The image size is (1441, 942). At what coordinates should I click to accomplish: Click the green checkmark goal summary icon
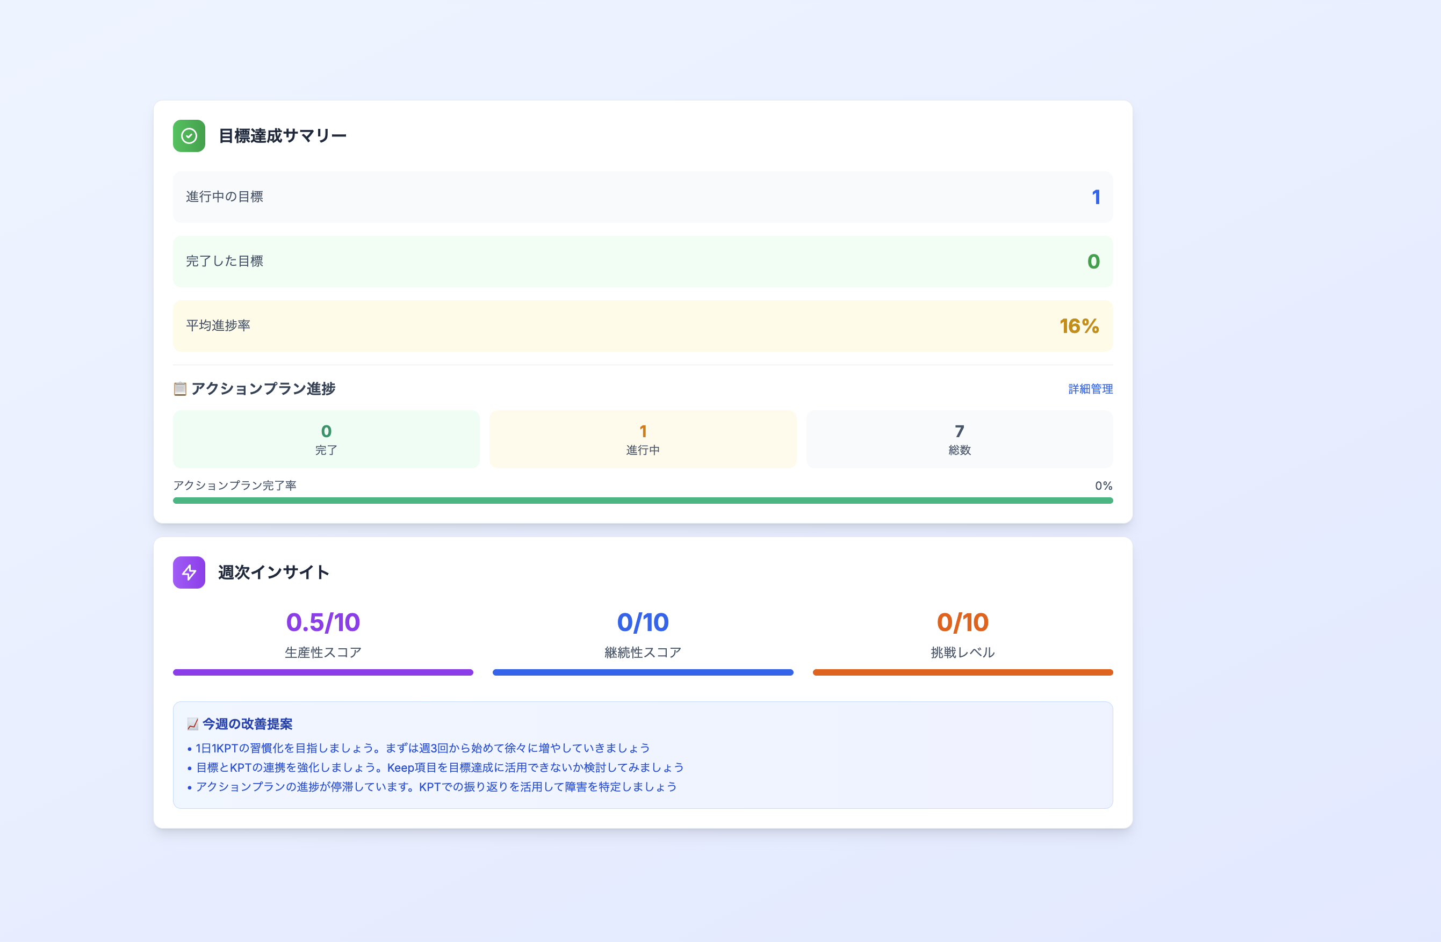pos(189,136)
